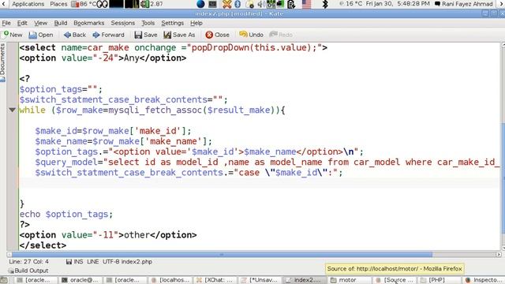Collapse the while loop code fold arrow
The height and width of the screenshot is (284, 505).
(13, 110)
